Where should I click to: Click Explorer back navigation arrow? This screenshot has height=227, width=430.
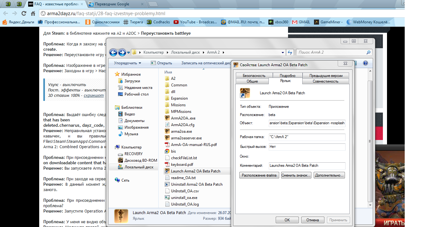coord(113,52)
